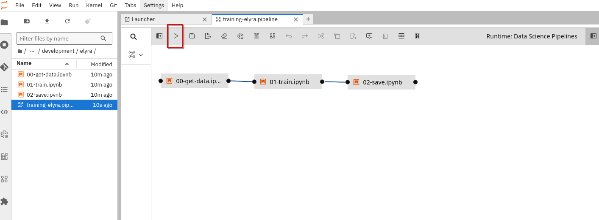Switch to the Launcher tab

(x=143, y=19)
